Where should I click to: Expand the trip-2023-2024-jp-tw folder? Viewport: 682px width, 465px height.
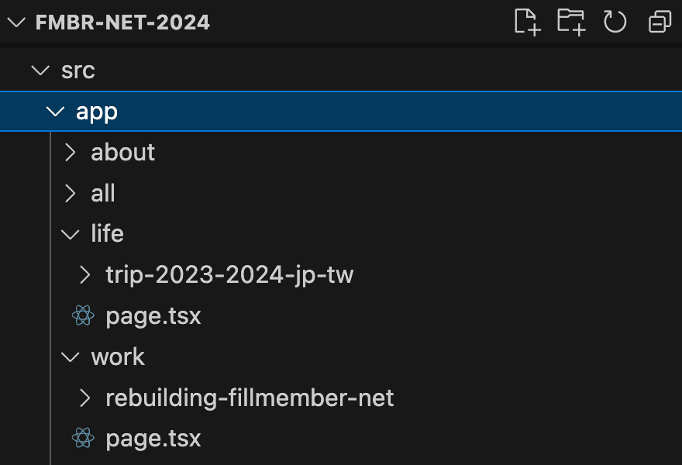(84, 274)
